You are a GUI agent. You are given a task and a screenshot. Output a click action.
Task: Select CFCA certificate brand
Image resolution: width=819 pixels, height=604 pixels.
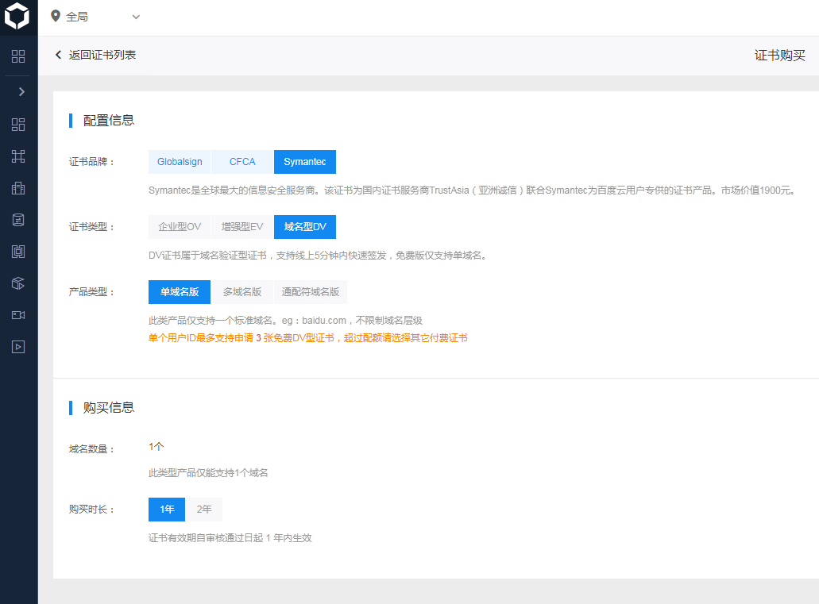[x=242, y=162]
